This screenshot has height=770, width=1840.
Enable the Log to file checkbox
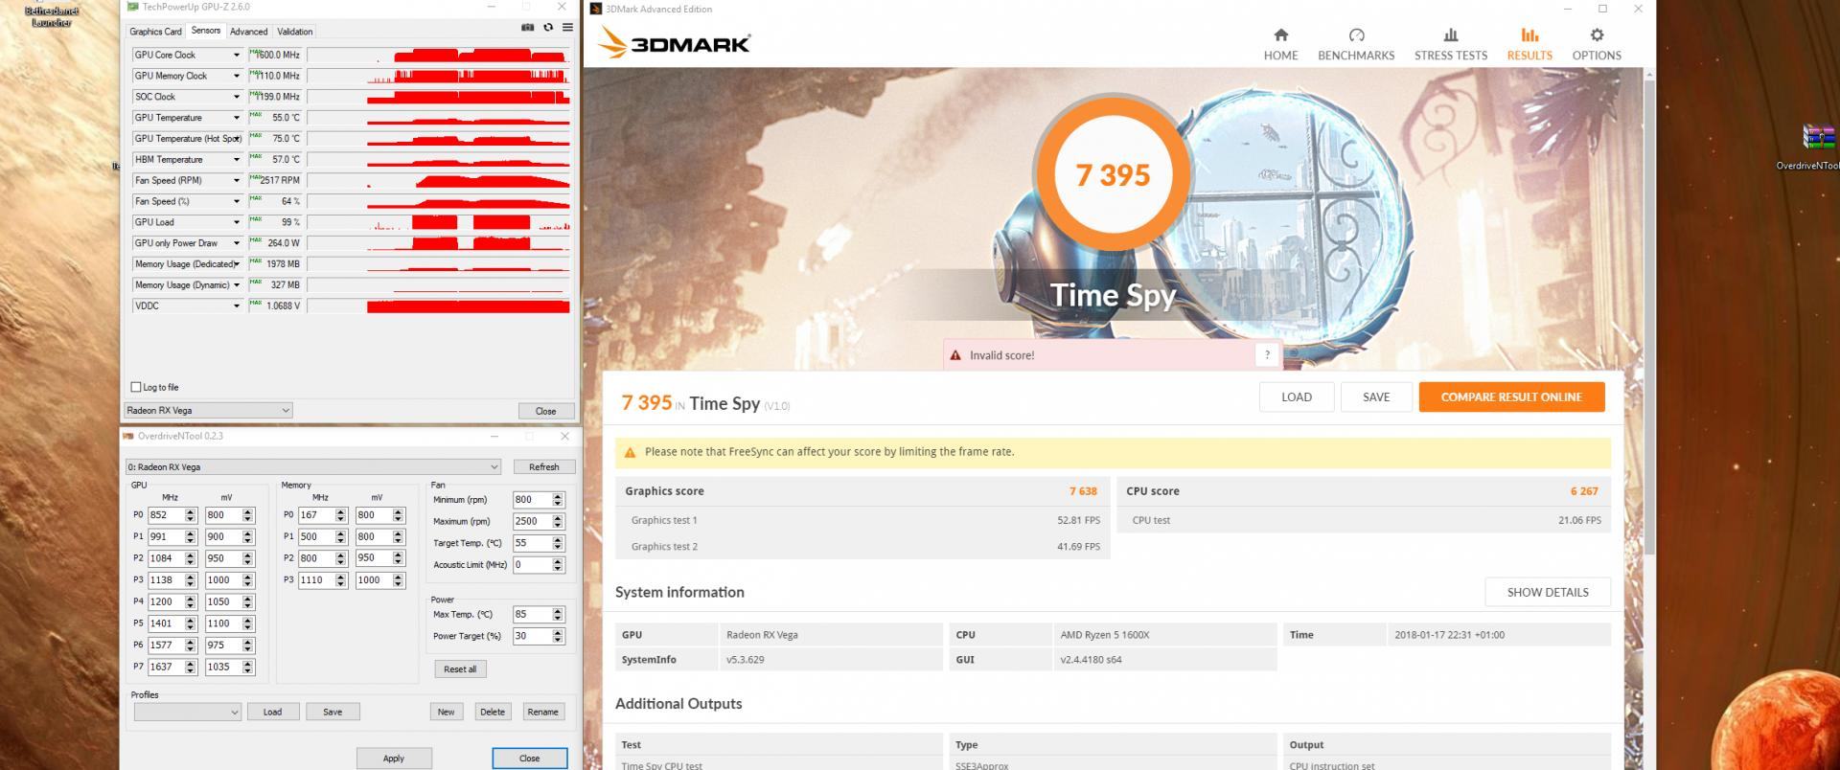(x=136, y=387)
